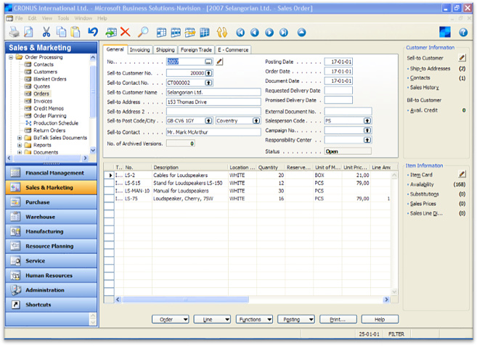
Task: Open the Functions menu button
Action: (x=254, y=319)
